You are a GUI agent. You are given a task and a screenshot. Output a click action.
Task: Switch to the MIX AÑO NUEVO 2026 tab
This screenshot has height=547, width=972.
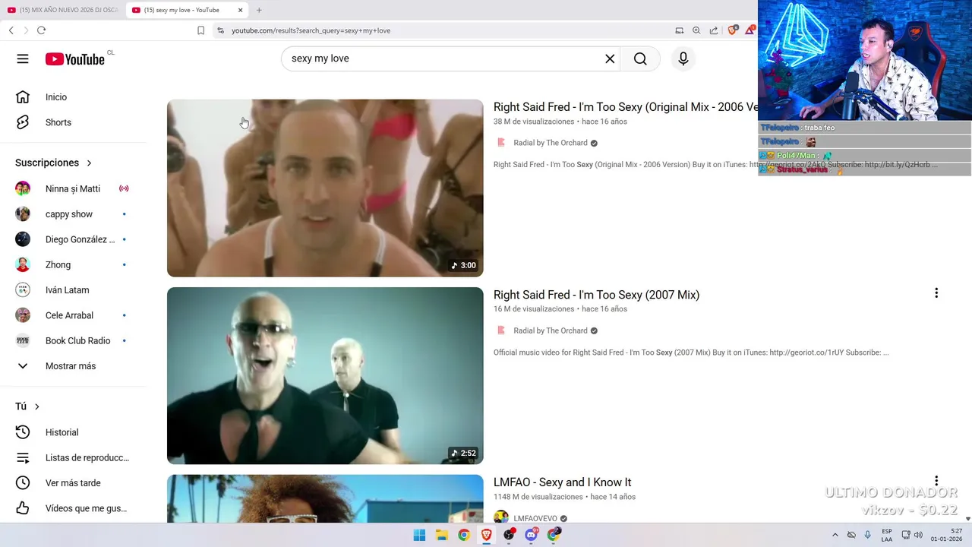[x=62, y=10]
